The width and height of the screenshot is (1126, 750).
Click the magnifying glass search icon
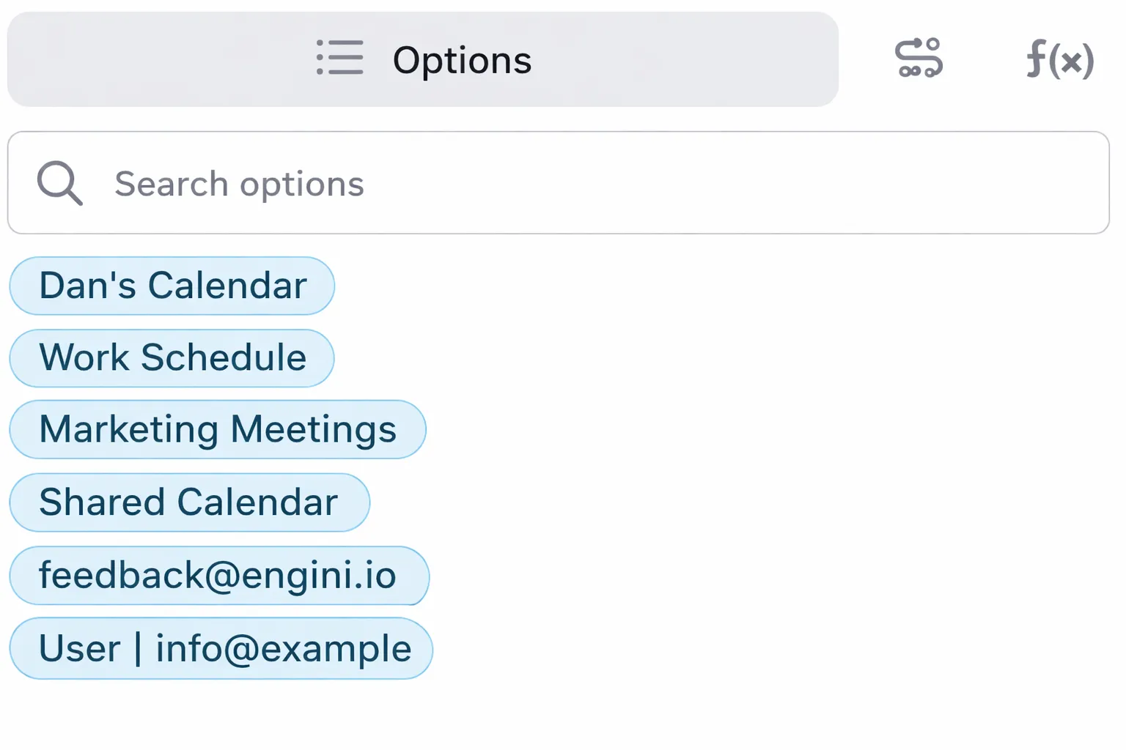click(59, 183)
